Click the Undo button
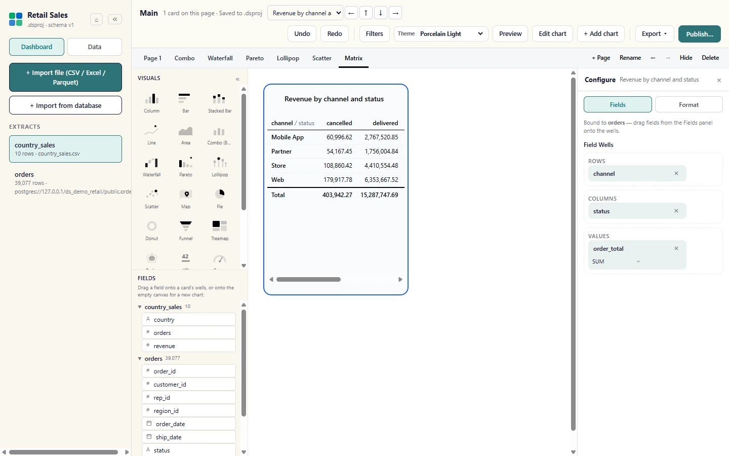729x456 pixels. (x=302, y=34)
